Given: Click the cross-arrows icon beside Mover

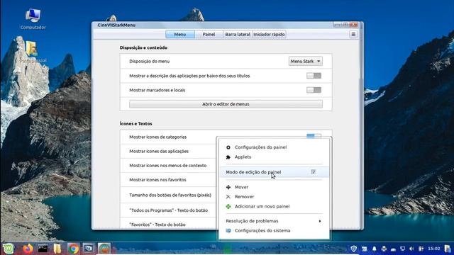Looking at the screenshot, I should [x=228, y=187].
